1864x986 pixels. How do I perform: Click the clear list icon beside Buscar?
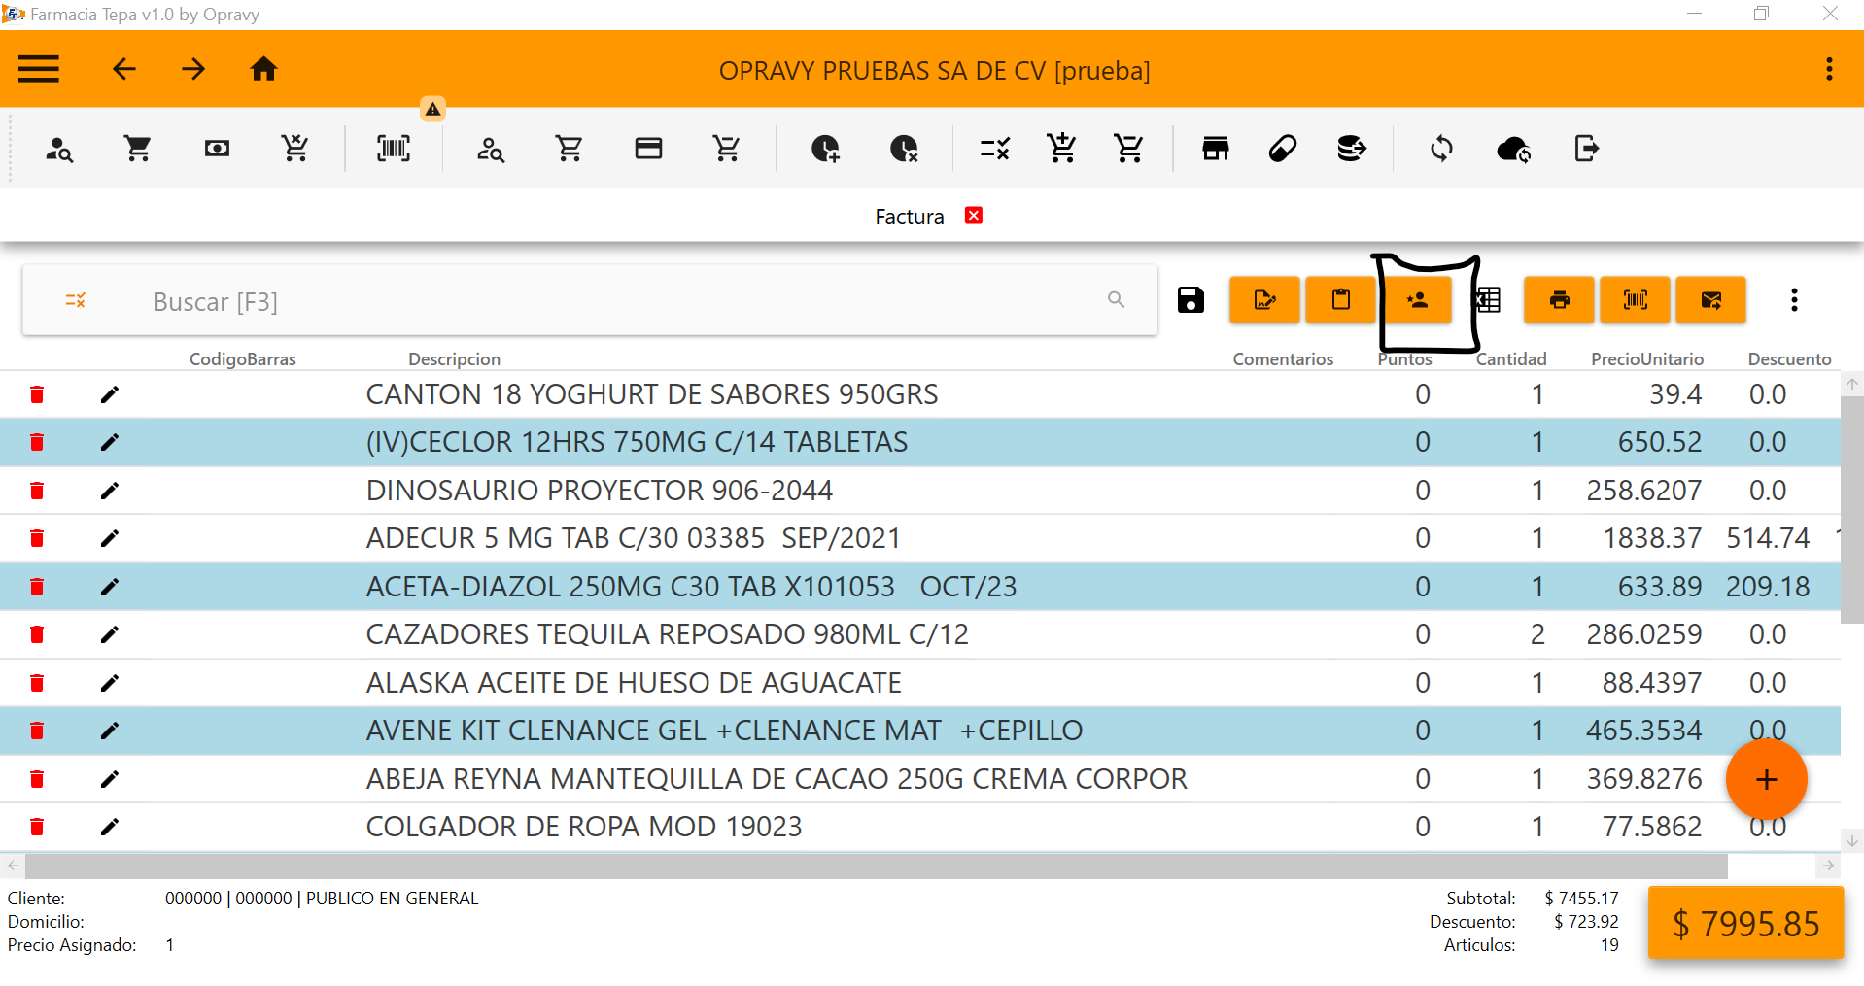[x=76, y=301]
